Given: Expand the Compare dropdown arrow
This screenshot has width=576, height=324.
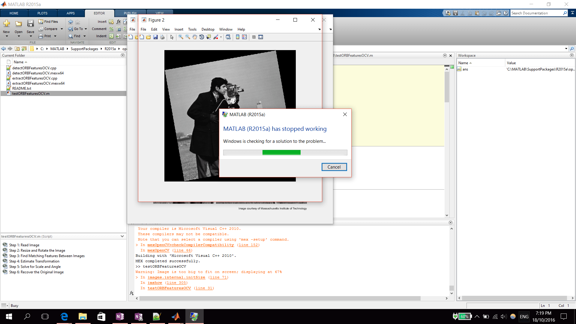Looking at the screenshot, I should click(61, 29).
